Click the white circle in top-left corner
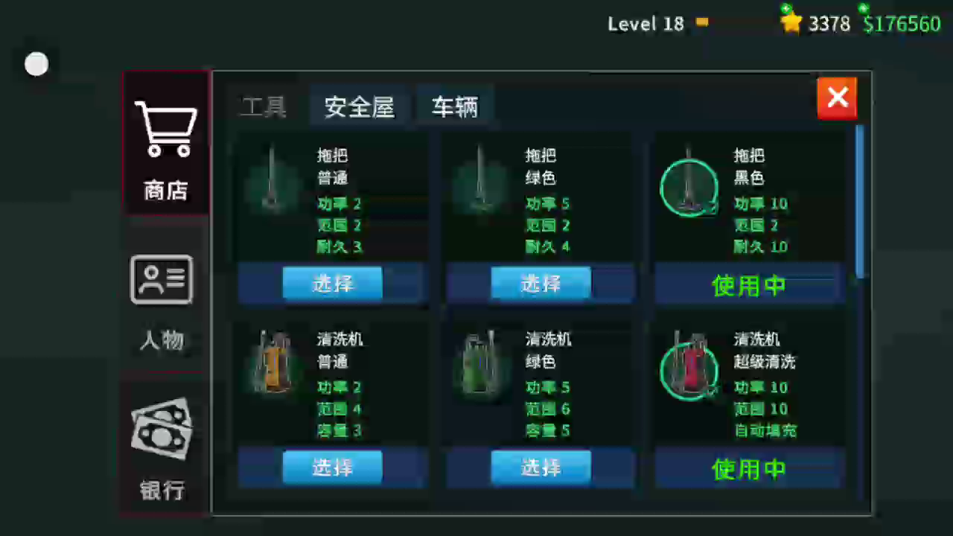The height and width of the screenshot is (536, 953). [36, 65]
